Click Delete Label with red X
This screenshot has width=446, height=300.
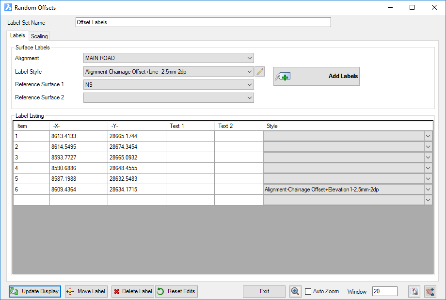coord(132,291)
